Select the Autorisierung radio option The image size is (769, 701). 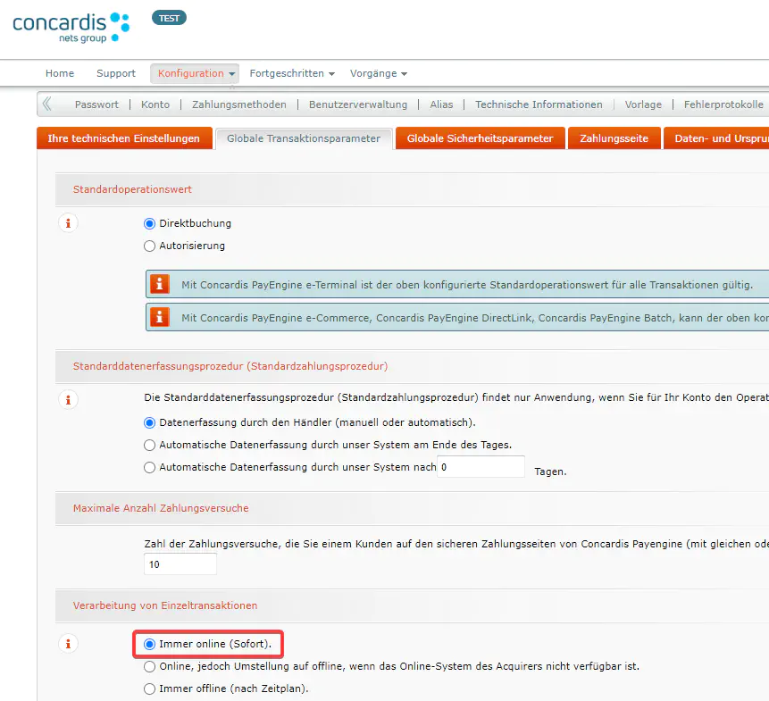[x=149, y=246]
